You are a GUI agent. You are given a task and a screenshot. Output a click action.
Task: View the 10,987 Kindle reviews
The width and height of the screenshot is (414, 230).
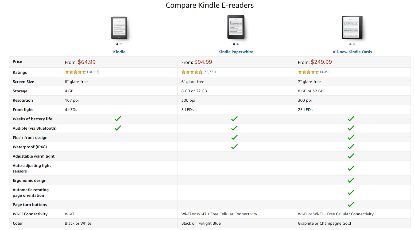pos(93,72)
